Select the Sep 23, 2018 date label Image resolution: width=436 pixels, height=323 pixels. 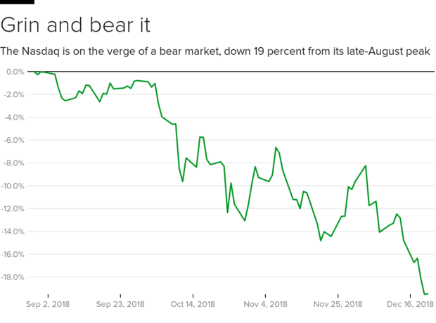[x=120, y=304]
